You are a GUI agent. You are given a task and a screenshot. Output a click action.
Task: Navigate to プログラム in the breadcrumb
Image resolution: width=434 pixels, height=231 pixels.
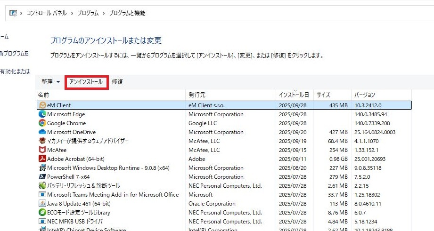coord(88,13)
